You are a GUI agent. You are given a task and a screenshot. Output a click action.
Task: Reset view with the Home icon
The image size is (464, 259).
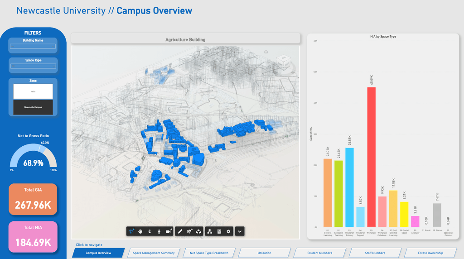click(x=266, y=52)
